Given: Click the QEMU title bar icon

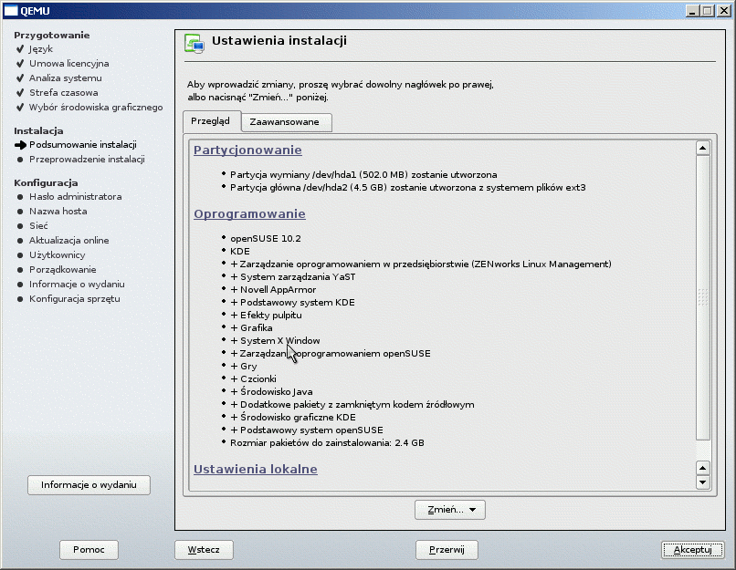Looking at the screenshot, I should tap(9, 9).
